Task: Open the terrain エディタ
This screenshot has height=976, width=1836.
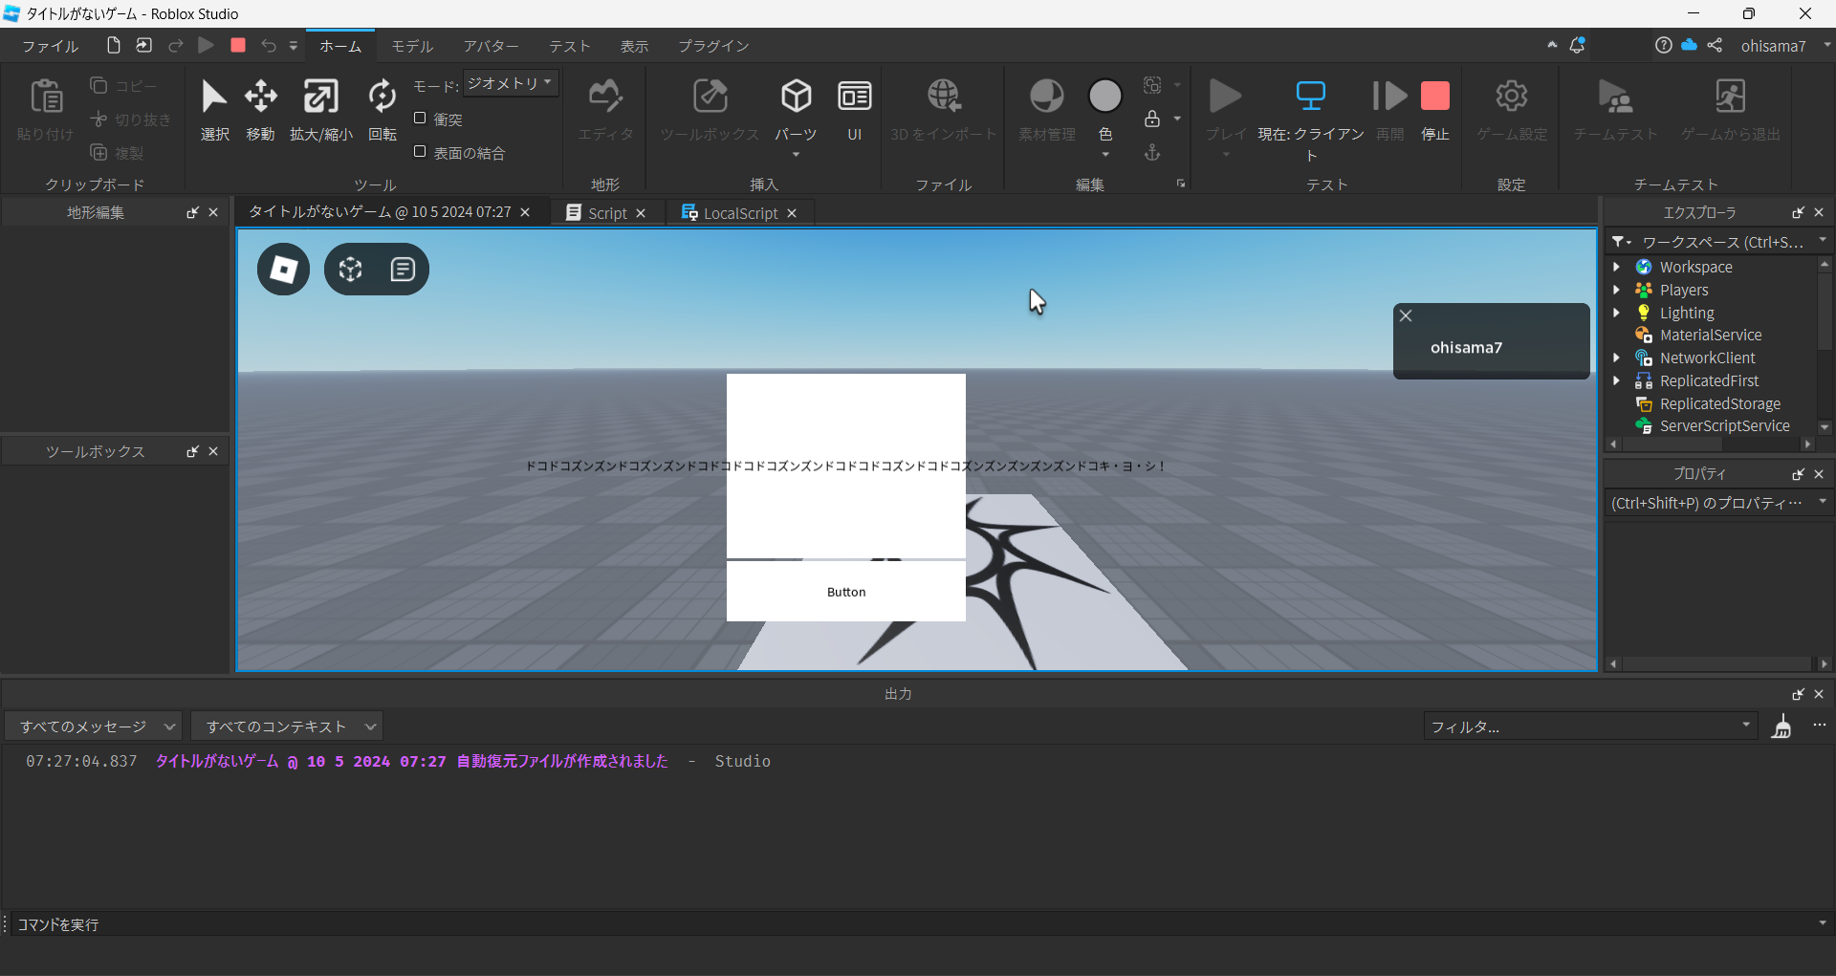Action: click(605, 110)
